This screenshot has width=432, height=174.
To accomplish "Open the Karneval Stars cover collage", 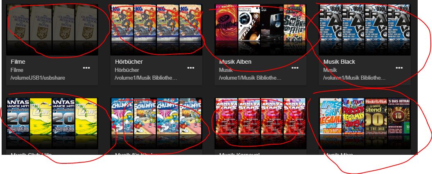I will pyautogui.click(x=260, y=123).
